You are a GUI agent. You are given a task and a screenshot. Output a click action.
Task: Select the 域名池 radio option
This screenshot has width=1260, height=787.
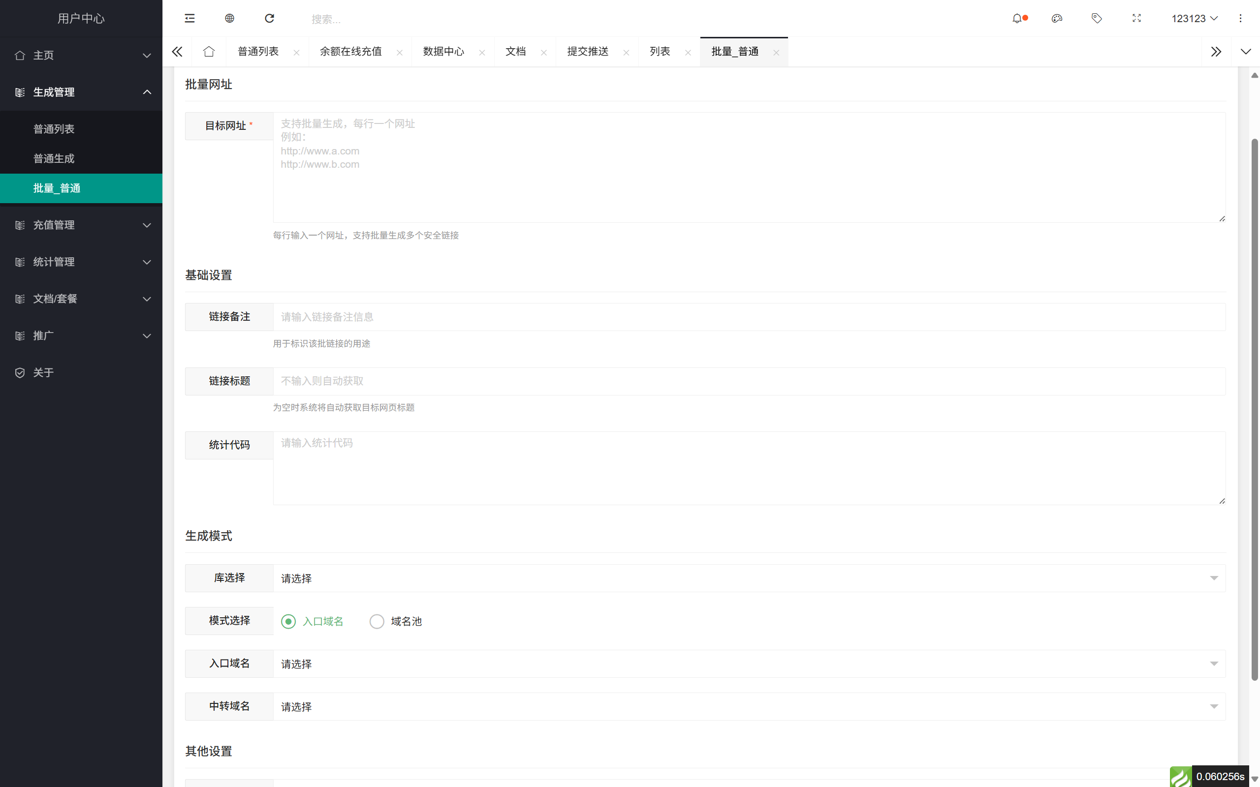[x=377, y=621]
